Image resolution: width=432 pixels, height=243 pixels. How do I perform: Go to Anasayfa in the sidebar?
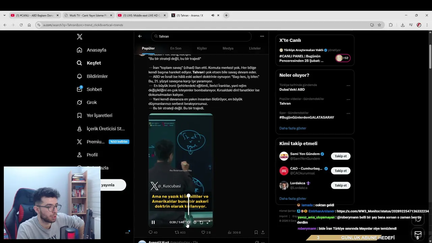(x=91, y=50)
